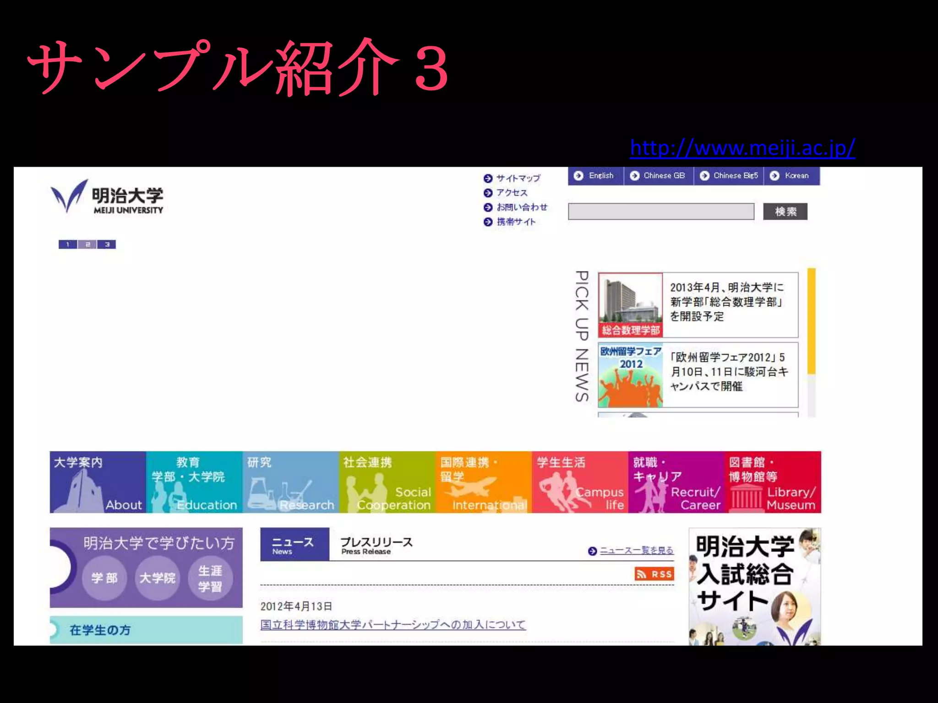Focus the site search text field
The image size is (938, 703).
(x=661, y=211)
